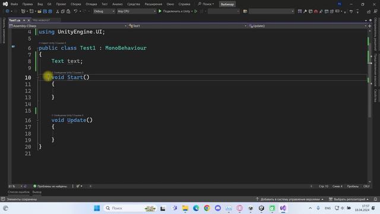
Task: Click the outlined Start Without Debugging play icon
Action: tap(196, 11)
